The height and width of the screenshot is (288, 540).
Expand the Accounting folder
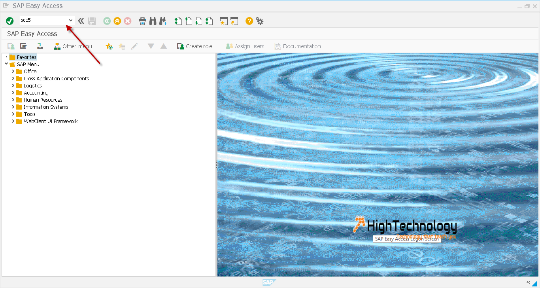pyautogui.click(x=13, y=93)
